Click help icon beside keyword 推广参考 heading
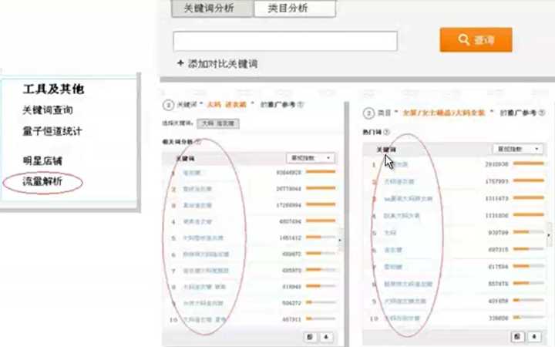Viewport: 555px width, 347px height. [301, 104]
